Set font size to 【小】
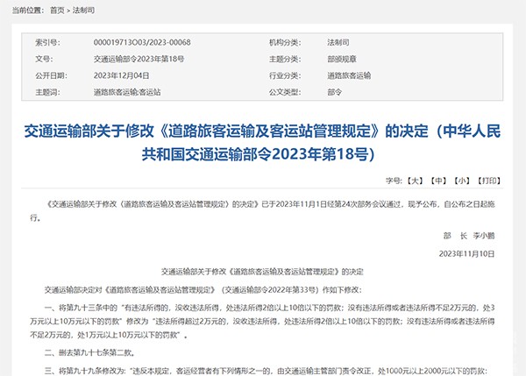The height and width of the screenshot is (376, 526). coord(462,181)
